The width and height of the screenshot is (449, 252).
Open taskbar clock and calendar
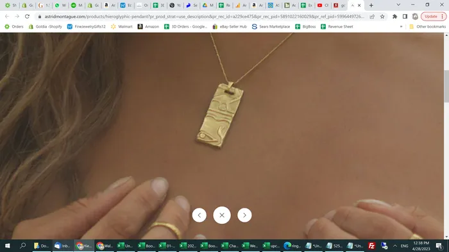[421, 246]
